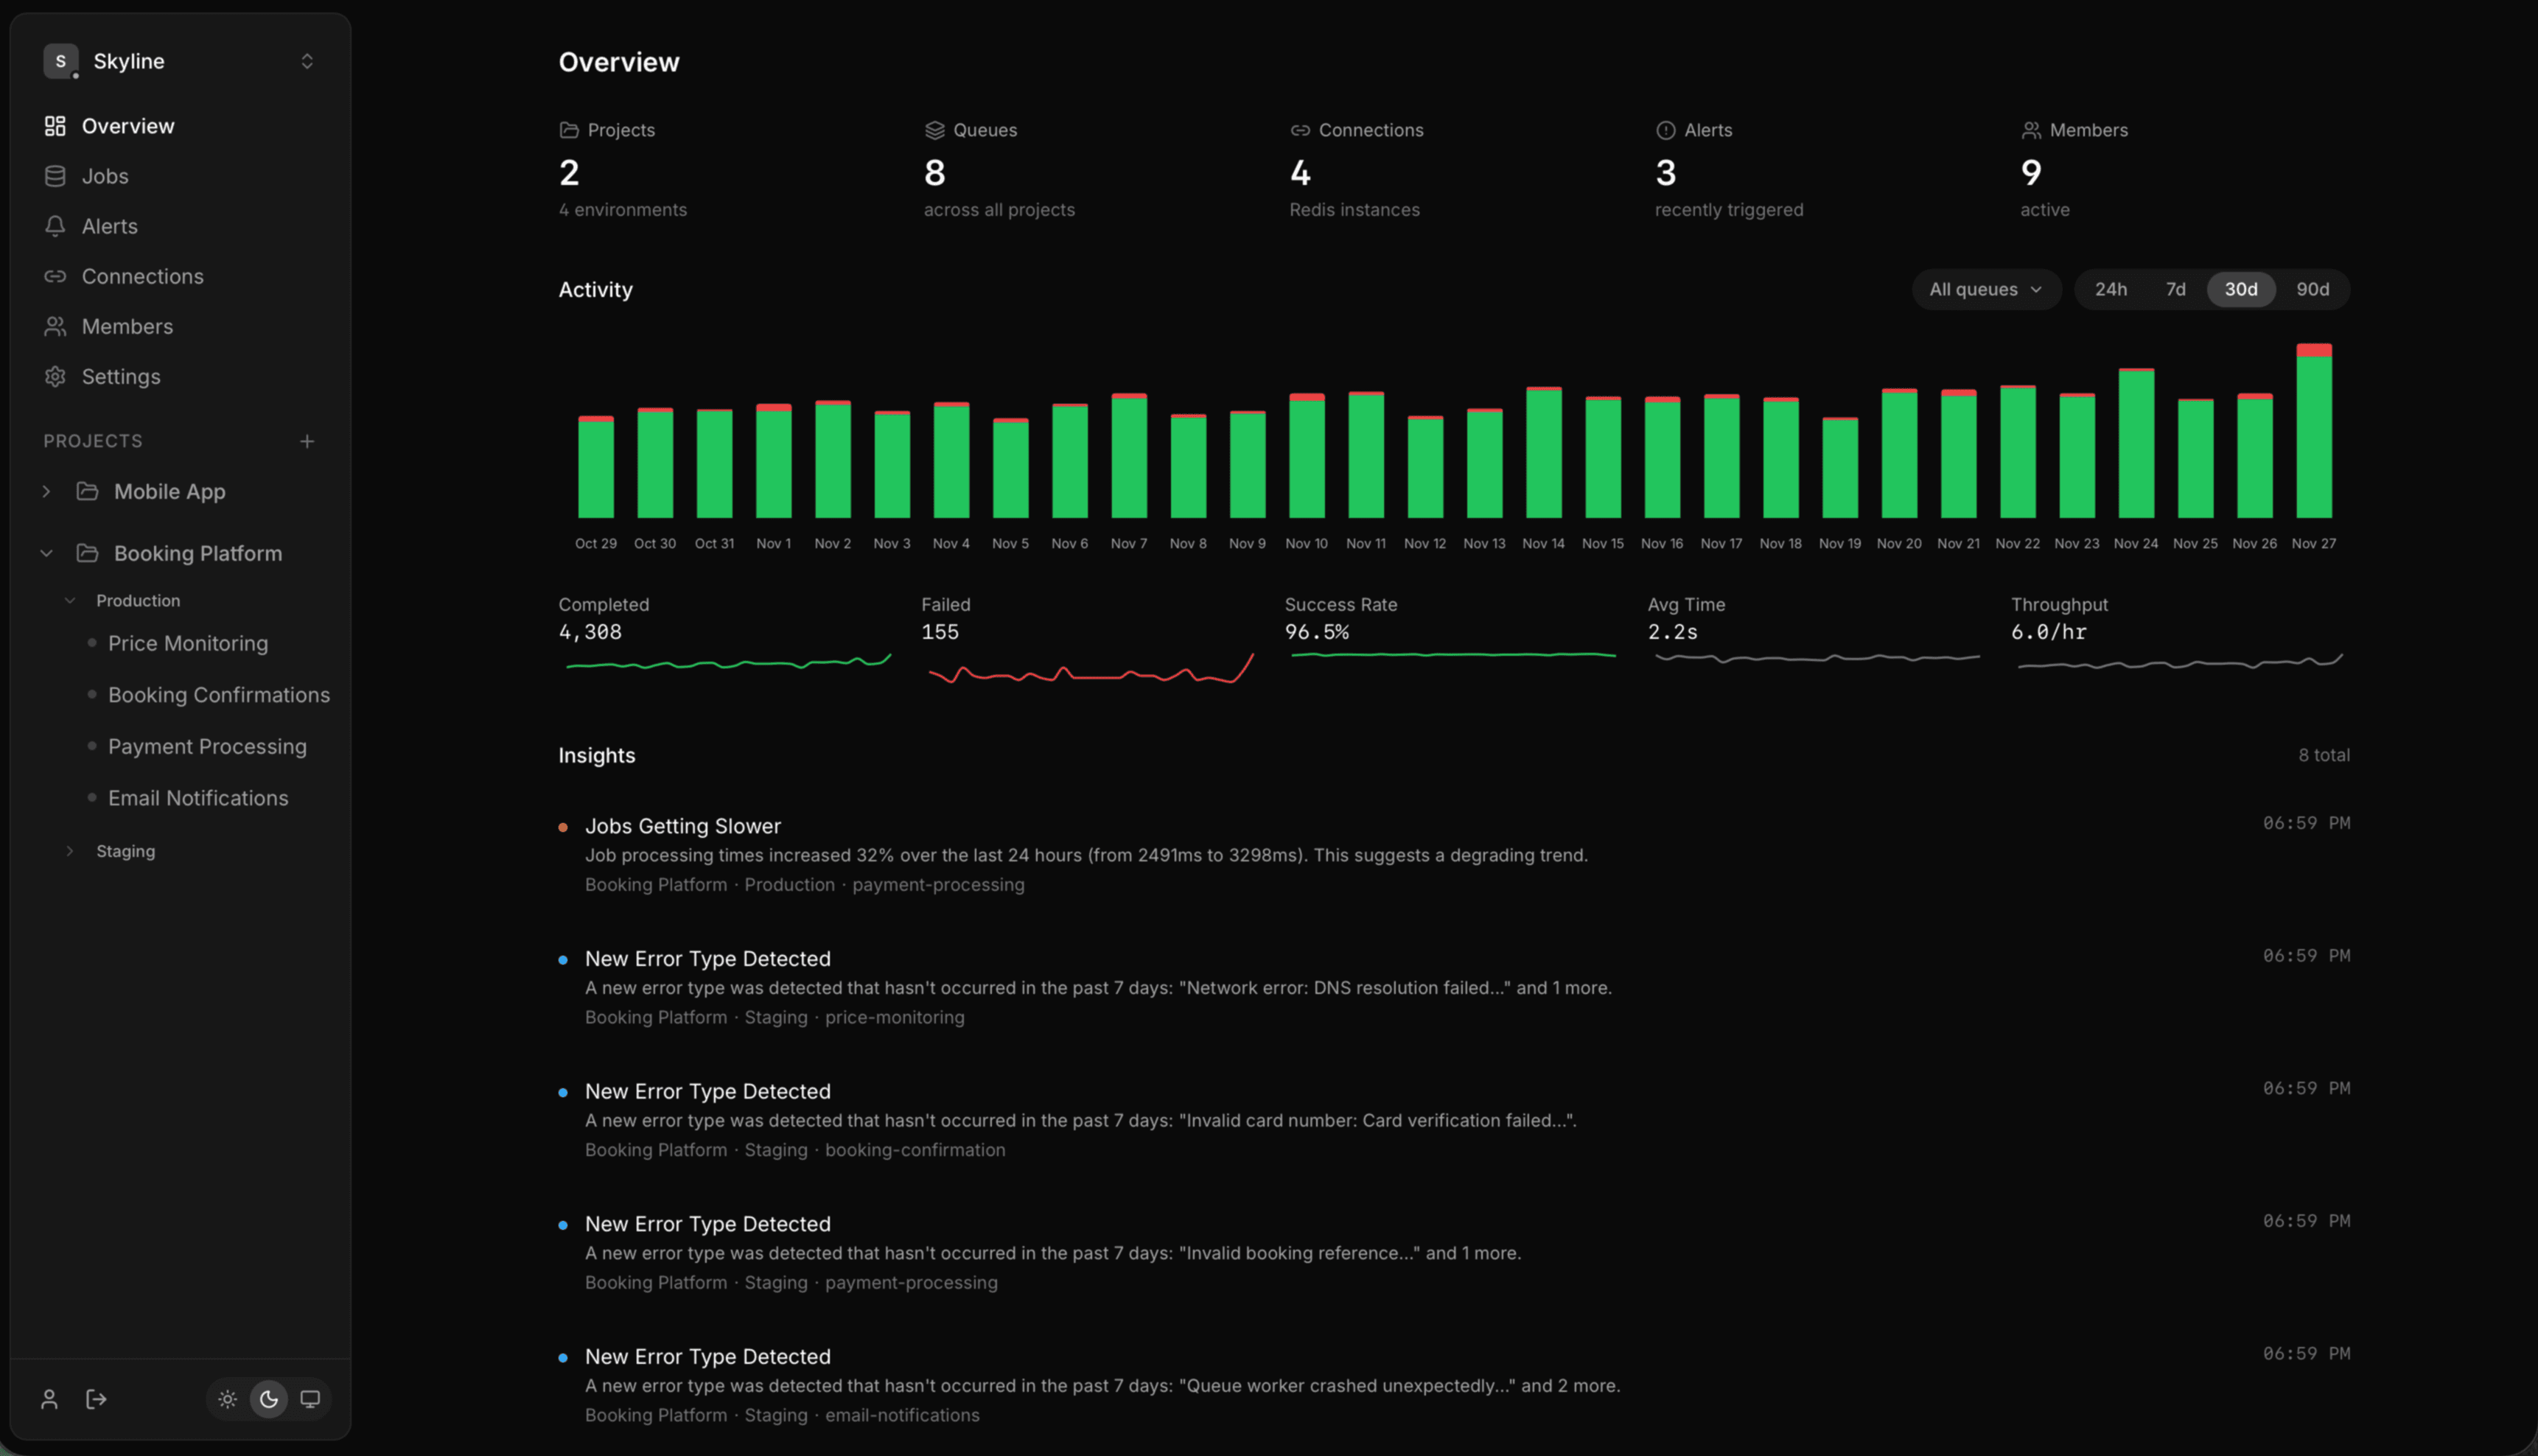The width and height of the screenshot is (2538, 1456).
Task: Expand the Mobile App project
Action: (x=46, y=491)
